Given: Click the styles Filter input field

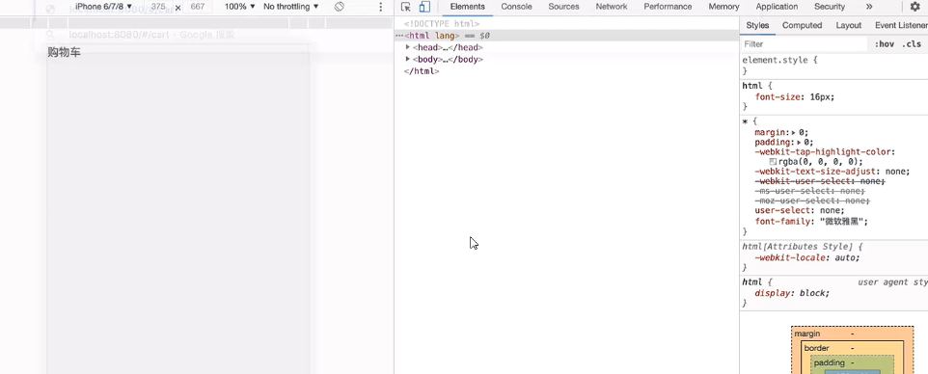Looking at the screenshot, I should pyautogui.click(x=804, y=44).
